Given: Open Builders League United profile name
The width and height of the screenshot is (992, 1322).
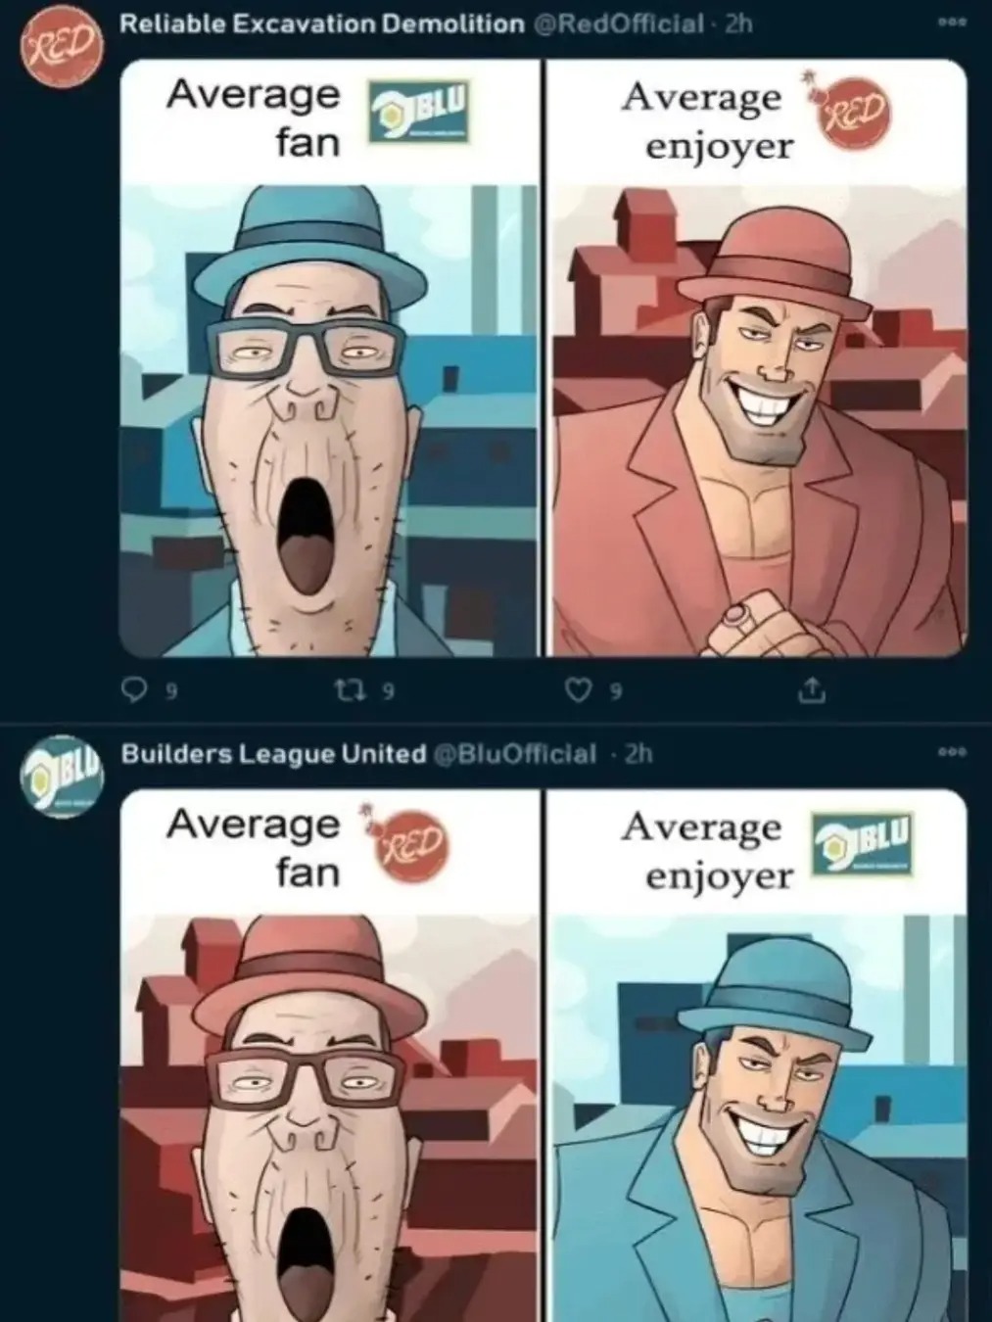Looking at the screenshot, I should (273, 754).
